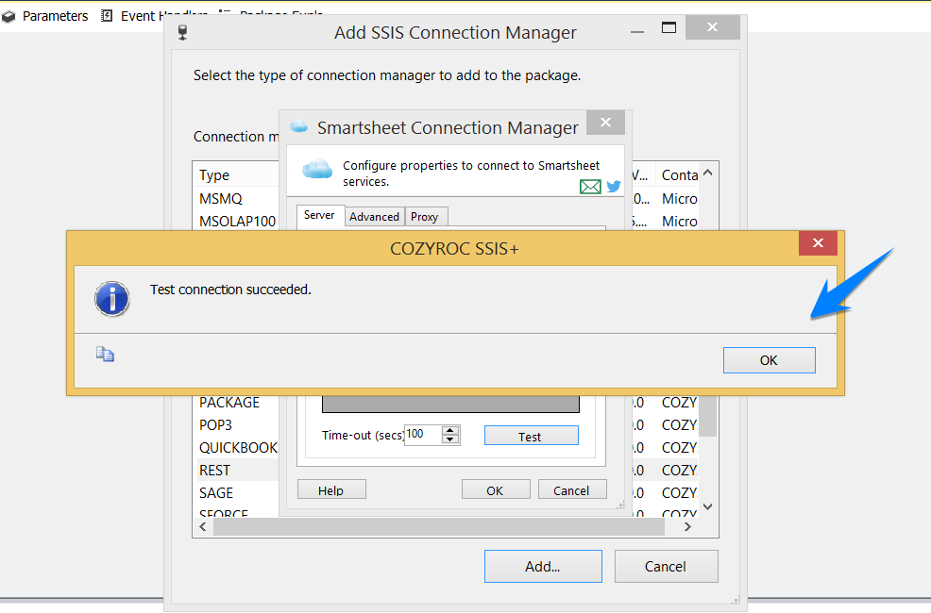931x613 pixels.
Task: Select the POP3 connection type row
Action: (238, 425)
